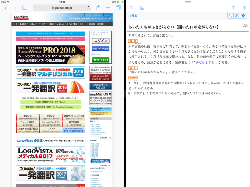Screen dimensions: 250x187
Task: Click the ログイン button
Action: [100, 41]
